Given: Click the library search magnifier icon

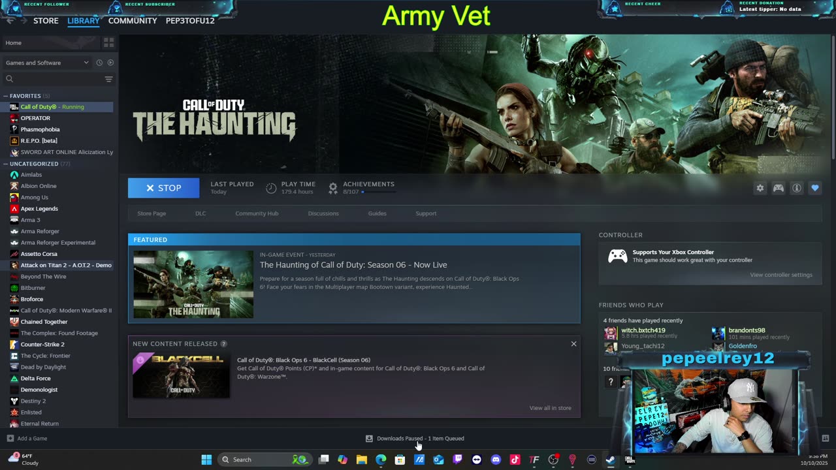Looking at the screenshot, I should (9, 79).
